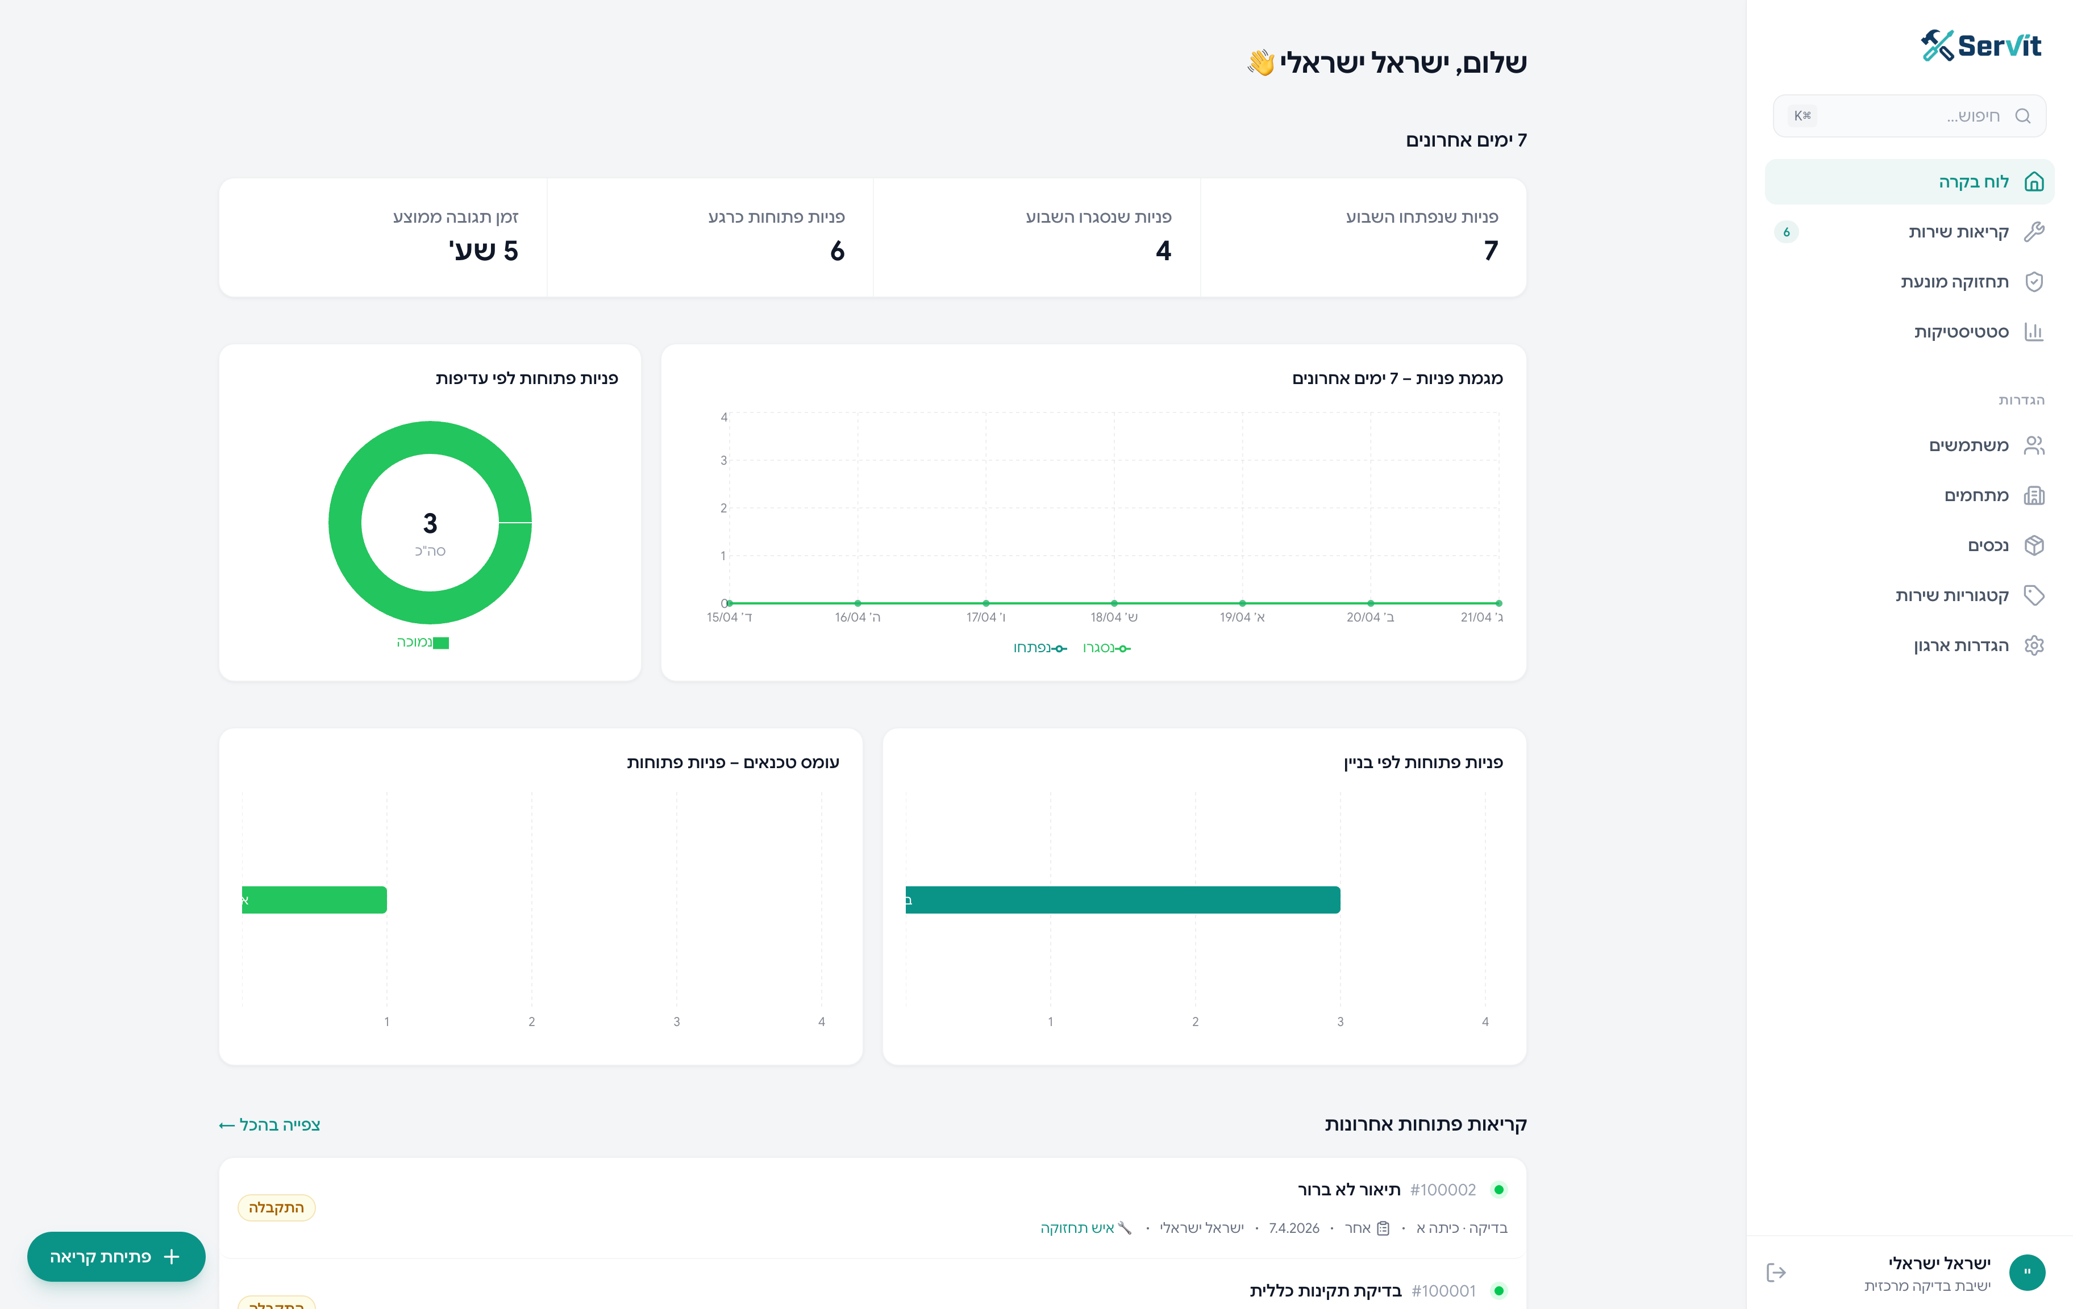Click the ServIt logo

pyautogui.click(x=1980, y=45)
